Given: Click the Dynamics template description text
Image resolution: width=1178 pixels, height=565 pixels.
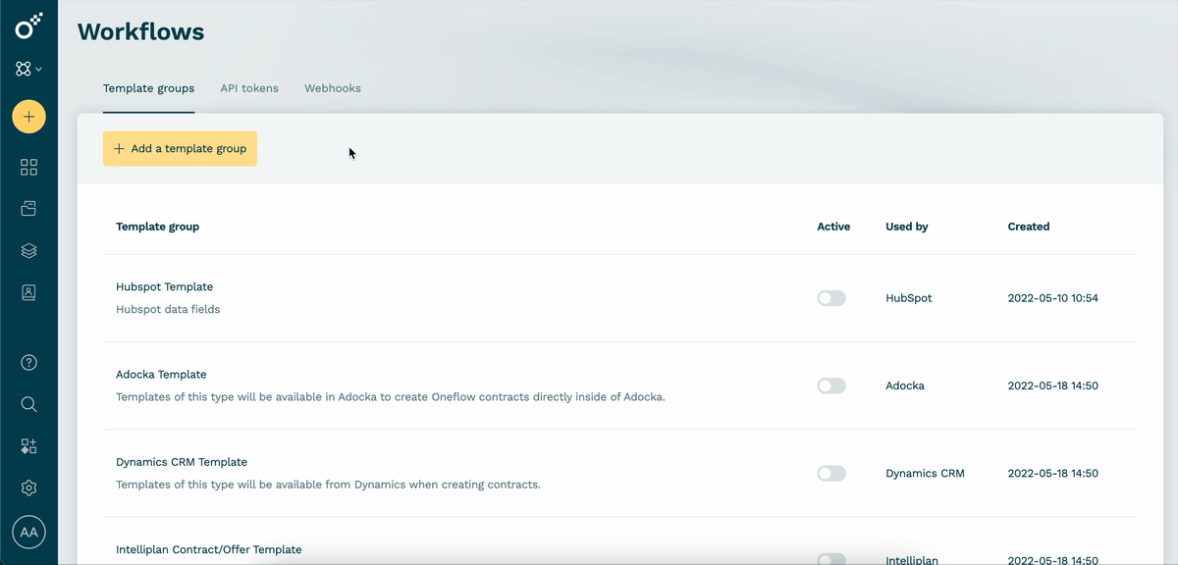Looking at the screenshot, I should click(328, 485).
